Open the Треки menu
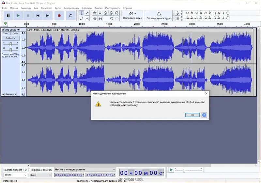This screenshot has height=183, width=261. [x=58, y=8]
